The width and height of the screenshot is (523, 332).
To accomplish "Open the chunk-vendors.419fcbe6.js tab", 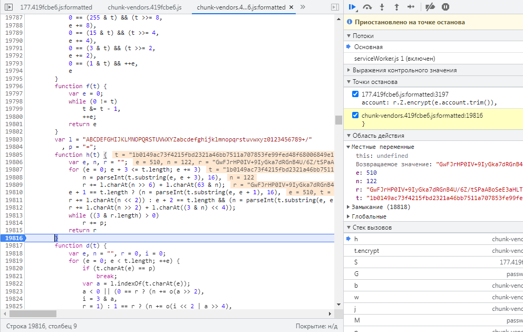I will pyautogui.click(x=144, y=7).
